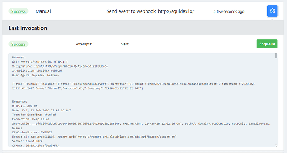The width and height of the screenshot is (287, 153).
Task: Click the resize handle of log textarea
Action: [x=276, y=146]
